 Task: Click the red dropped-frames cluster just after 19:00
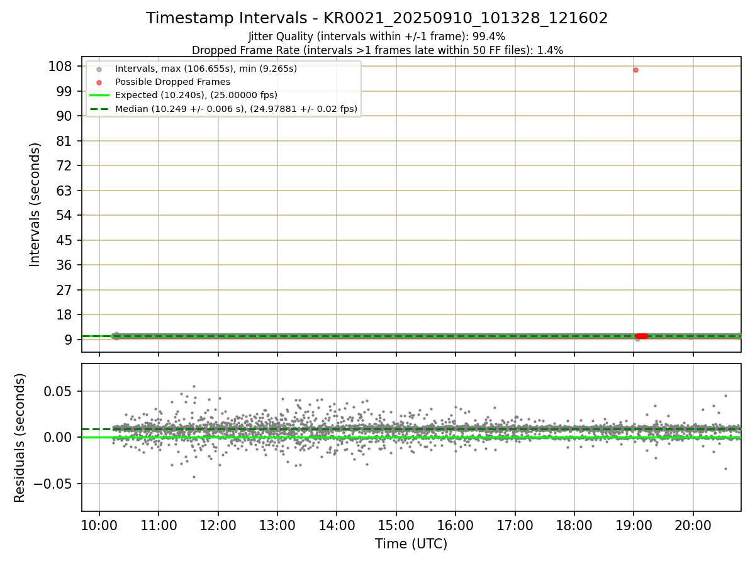pos(641,336)
